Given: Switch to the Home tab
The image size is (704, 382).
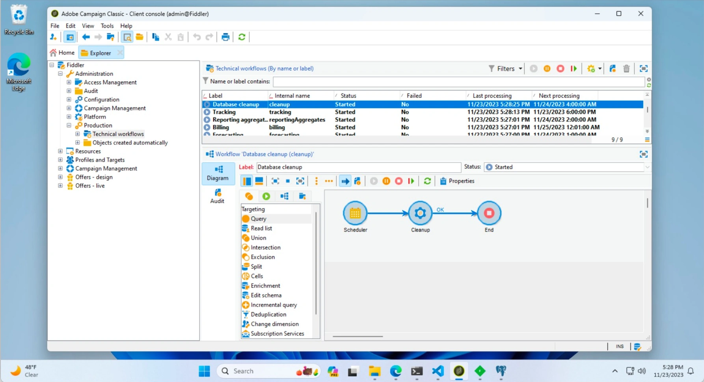Looking at the screenshot, I should coord(62,53).
